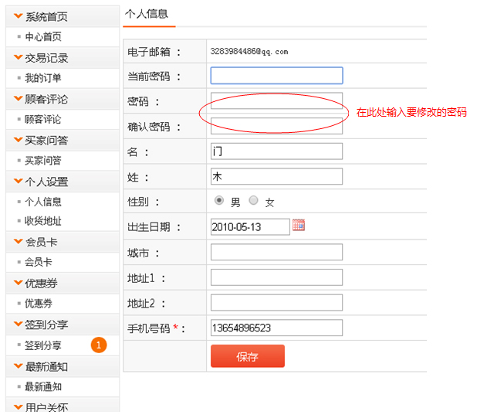Collapse the 交易记录 sidebar section
477x418 pixels.
pos(19,57)
